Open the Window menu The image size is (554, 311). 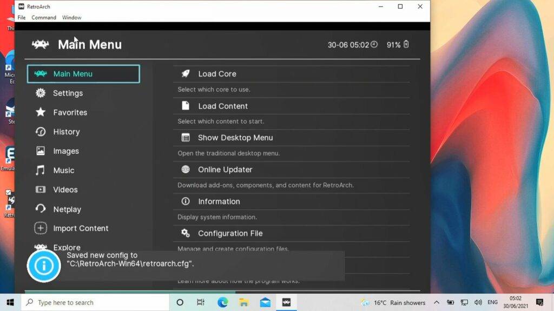[x=72, y=17]
